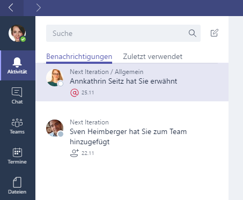Switch to the Benachrichtigungen tab
Screen dimensions: 243x200
click(x=79, y=57)
